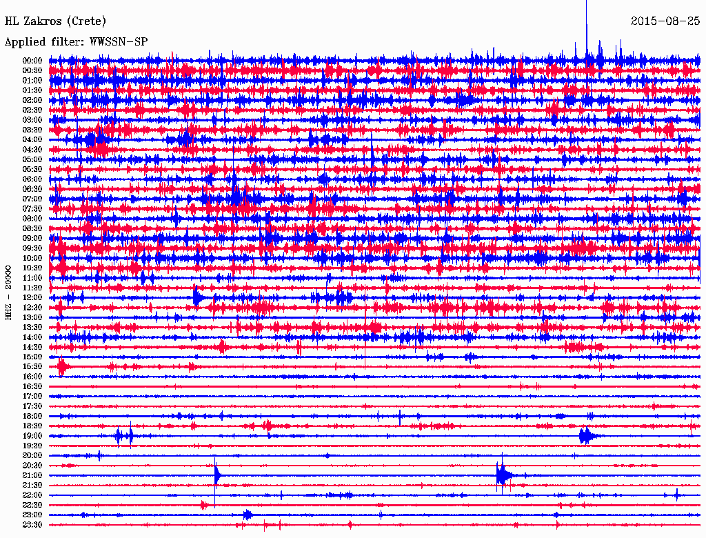Click the Applied filter: WWSSN-SP label
Screen dimensions: 706x538
76,42
